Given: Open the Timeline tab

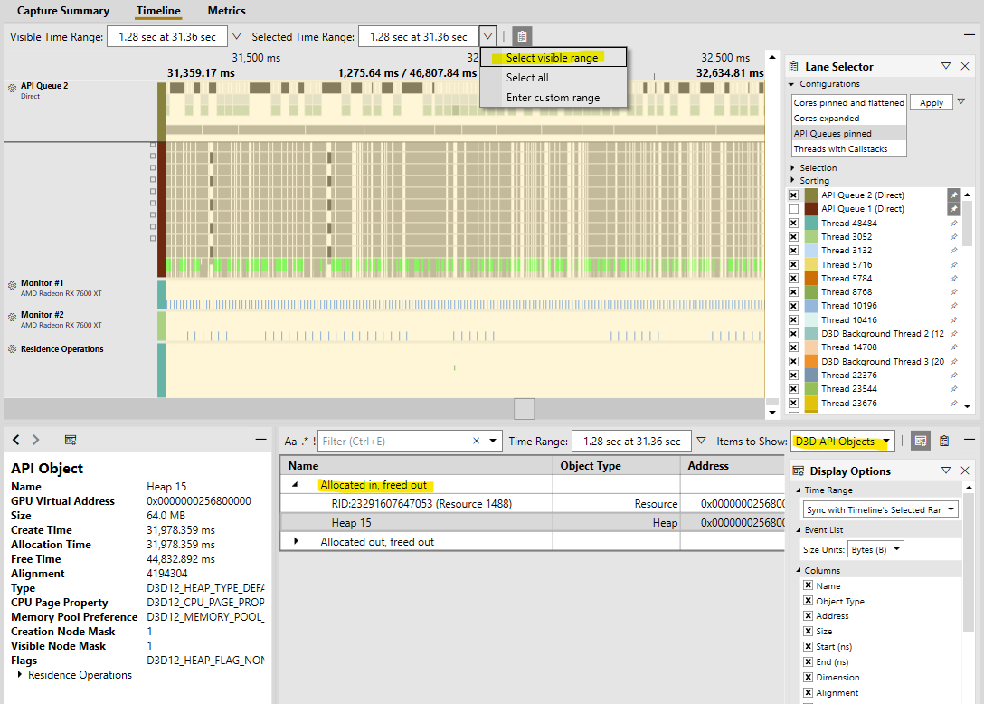Looking at the screenshot, I should [158, 11].
